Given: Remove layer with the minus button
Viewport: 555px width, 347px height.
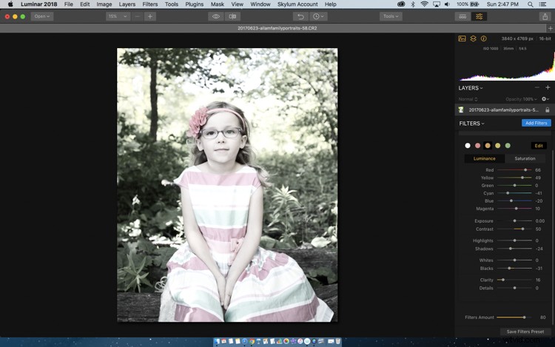Looking at the screenshot, I should [537, 87].
